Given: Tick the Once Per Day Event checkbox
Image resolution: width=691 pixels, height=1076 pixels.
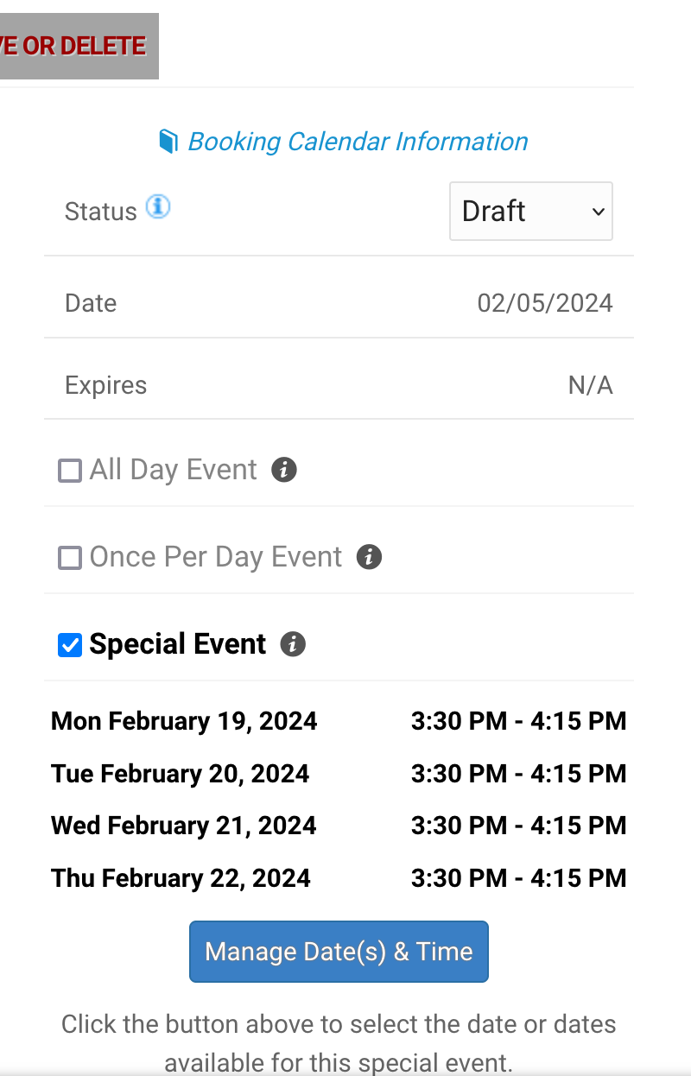Looking at the screenshot, I should click(69, 558).
